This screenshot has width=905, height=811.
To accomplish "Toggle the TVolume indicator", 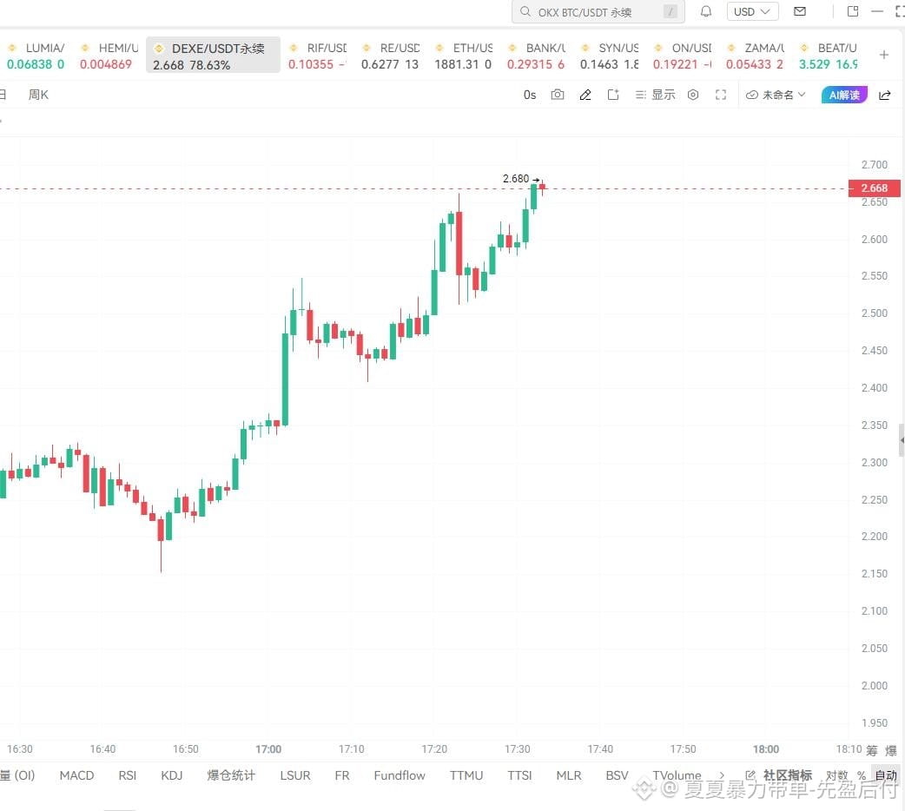I will (677, 775).
